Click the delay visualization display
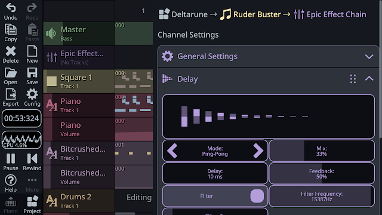Viewport: 382px width, 215px height. pyautogui.click(x=268, y=116)
